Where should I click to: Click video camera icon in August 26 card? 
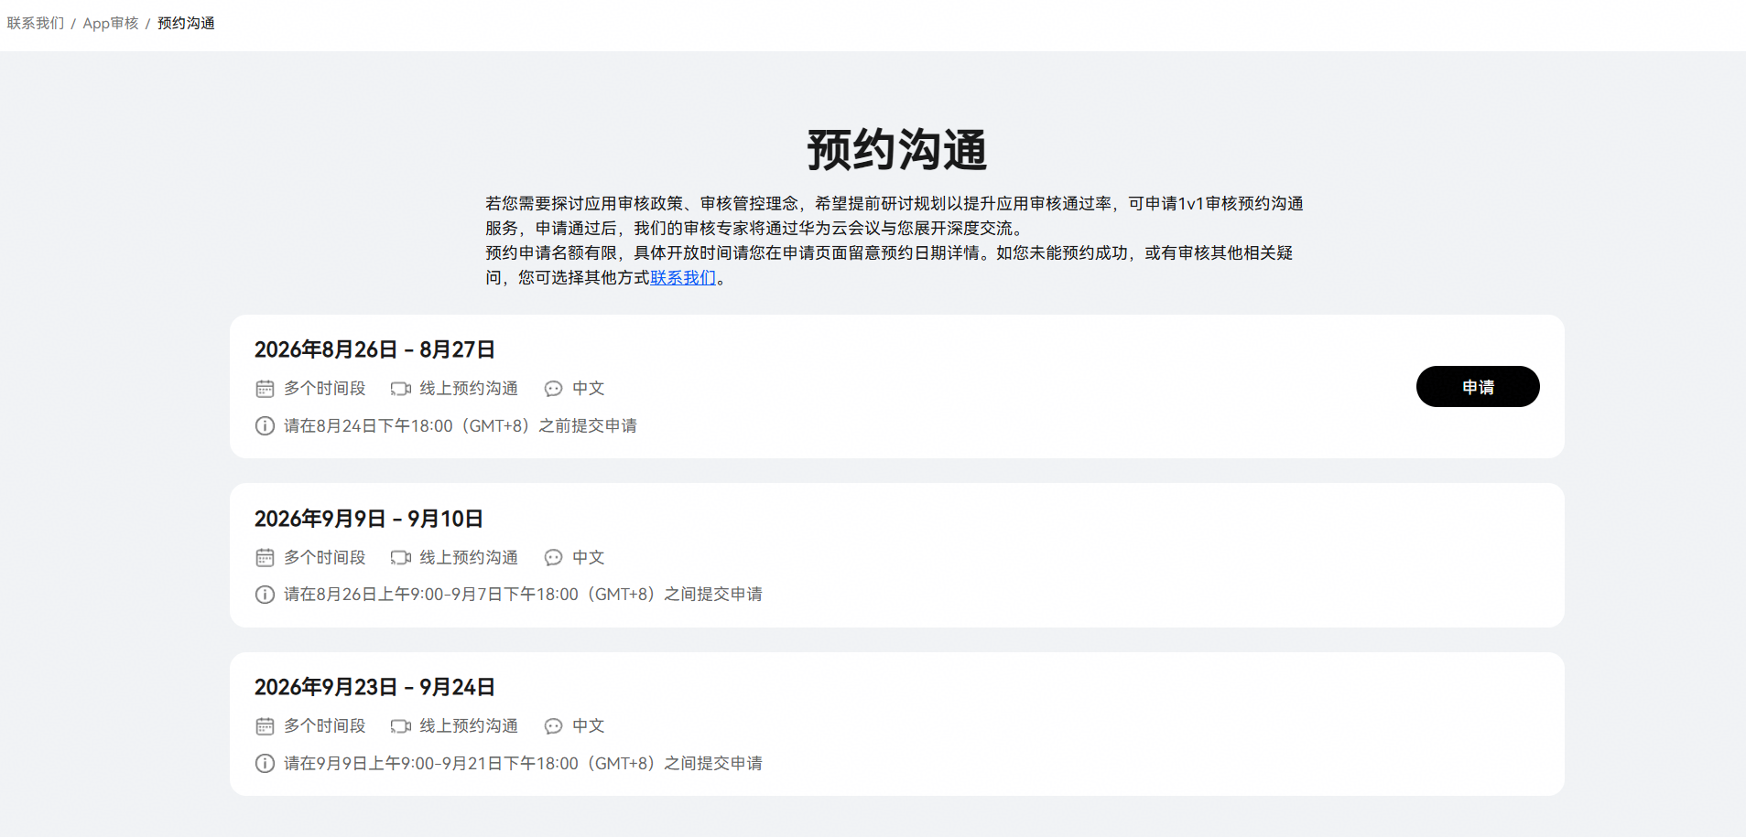(400, 389)
